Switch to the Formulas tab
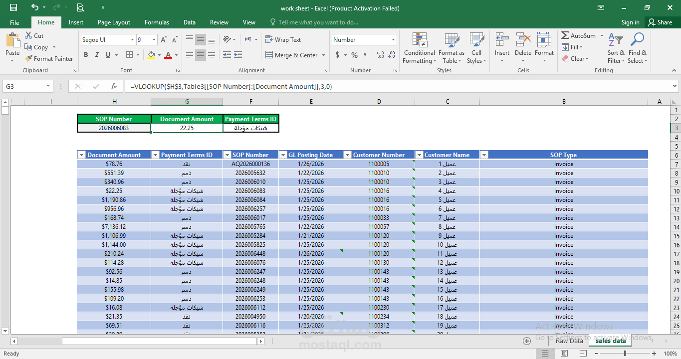 157,22
